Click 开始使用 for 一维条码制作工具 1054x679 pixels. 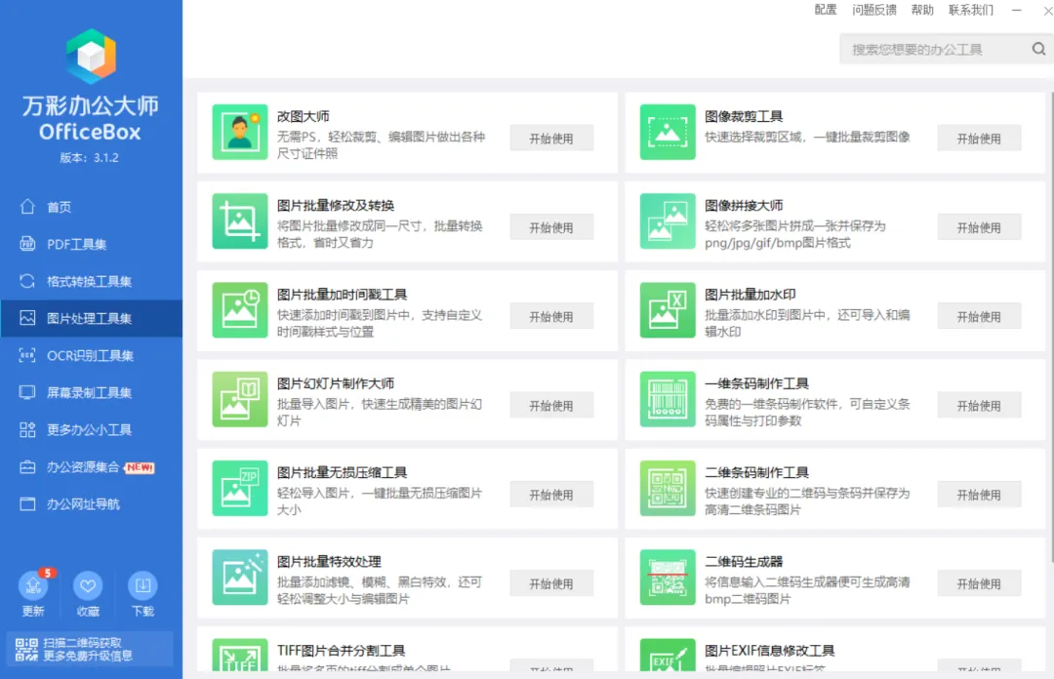pos(979,406)
